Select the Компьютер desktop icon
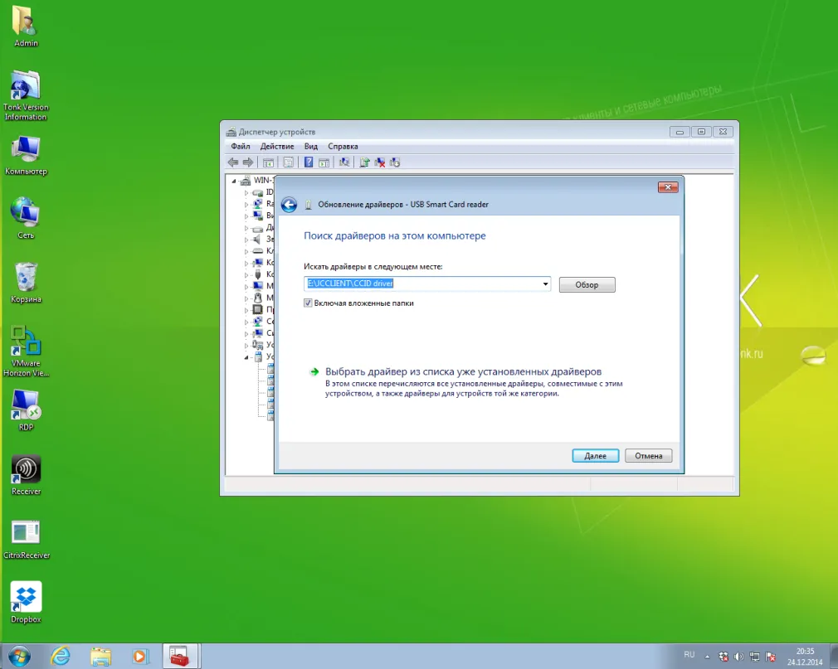Viewport: 838px width, 669px height. [26, 155]
